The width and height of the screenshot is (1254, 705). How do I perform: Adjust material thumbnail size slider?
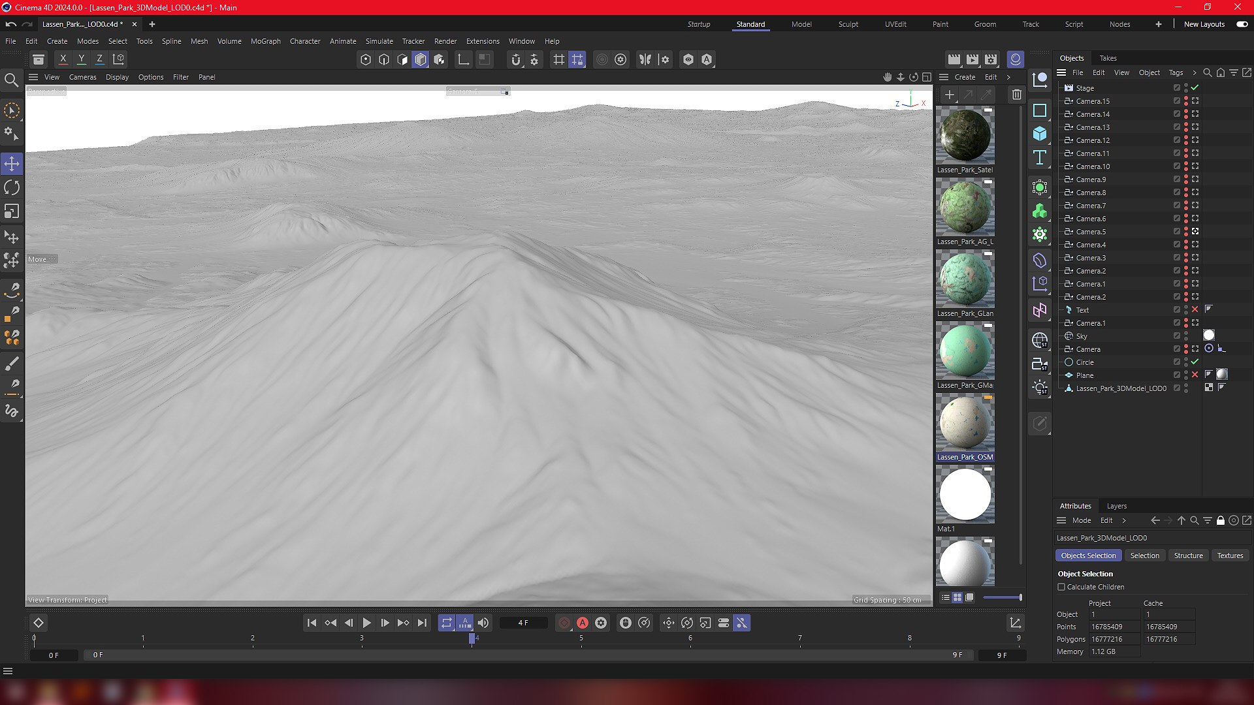[1003, 597]
